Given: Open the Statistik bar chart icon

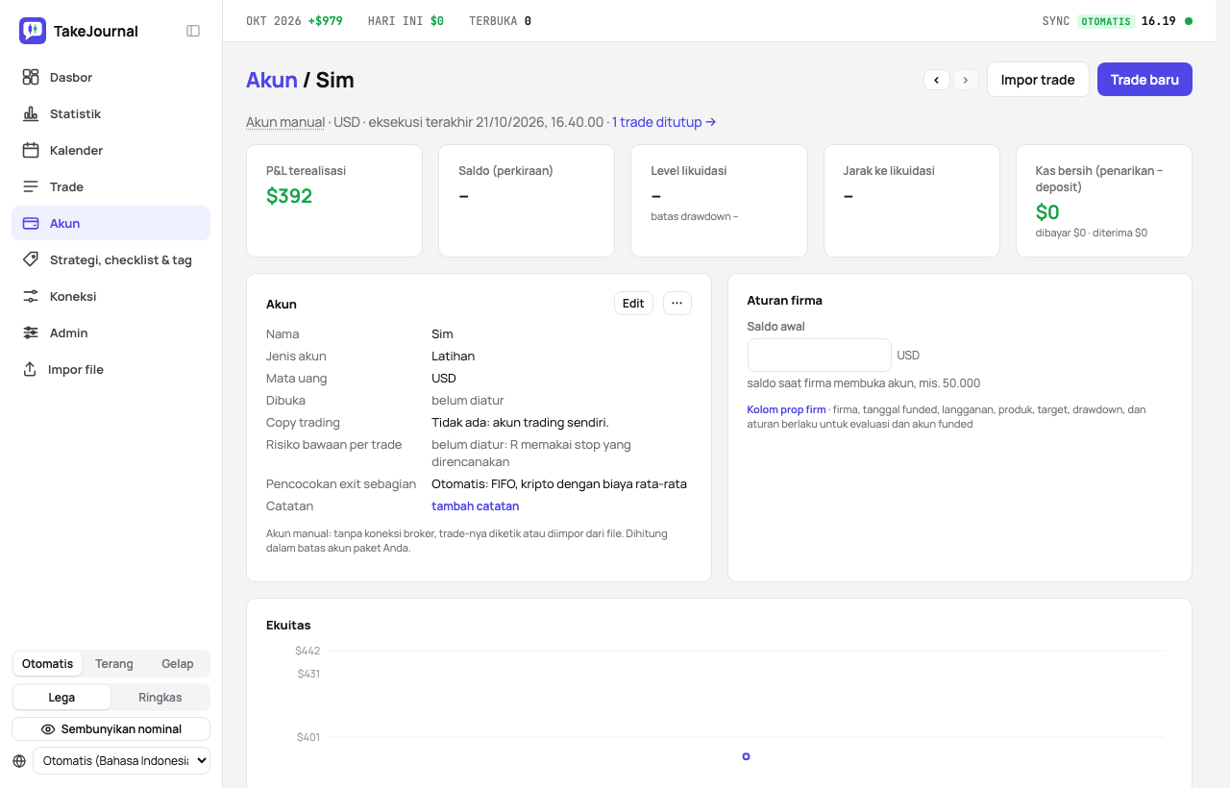Looking at the screenshot, I should tap(31, 113).
